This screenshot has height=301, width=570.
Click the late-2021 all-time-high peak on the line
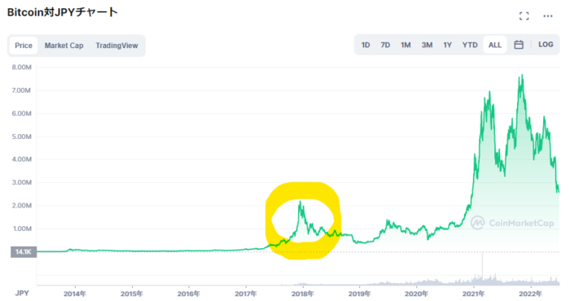tap(523, 76)
